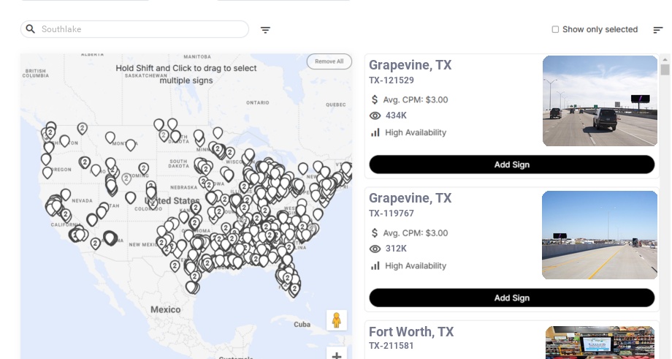Open the sort order icon at top right
This screenshot has height=359, width=672.
click(x=658, y=30)
